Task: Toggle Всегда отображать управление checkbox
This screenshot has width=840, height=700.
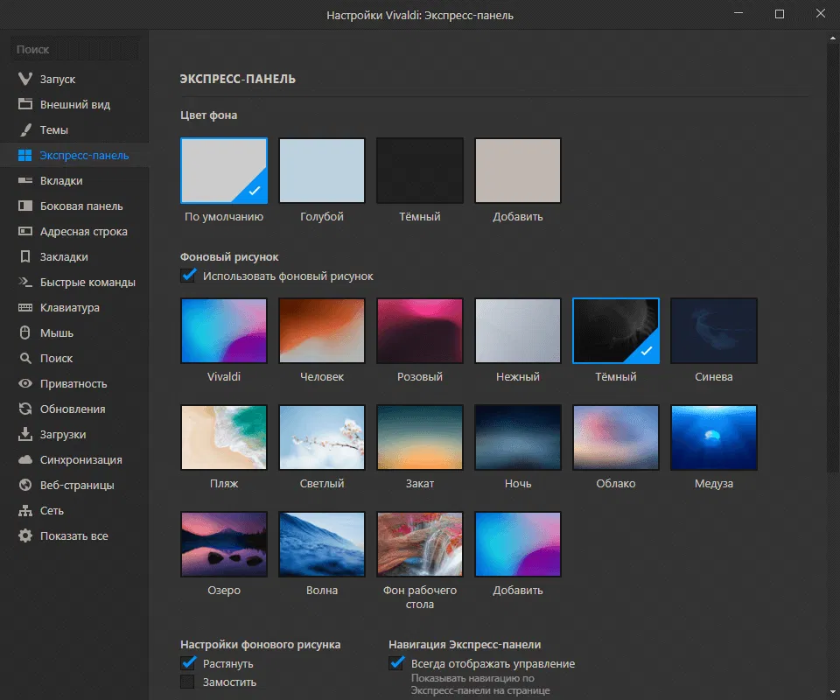Action: [x=396, y=663]
